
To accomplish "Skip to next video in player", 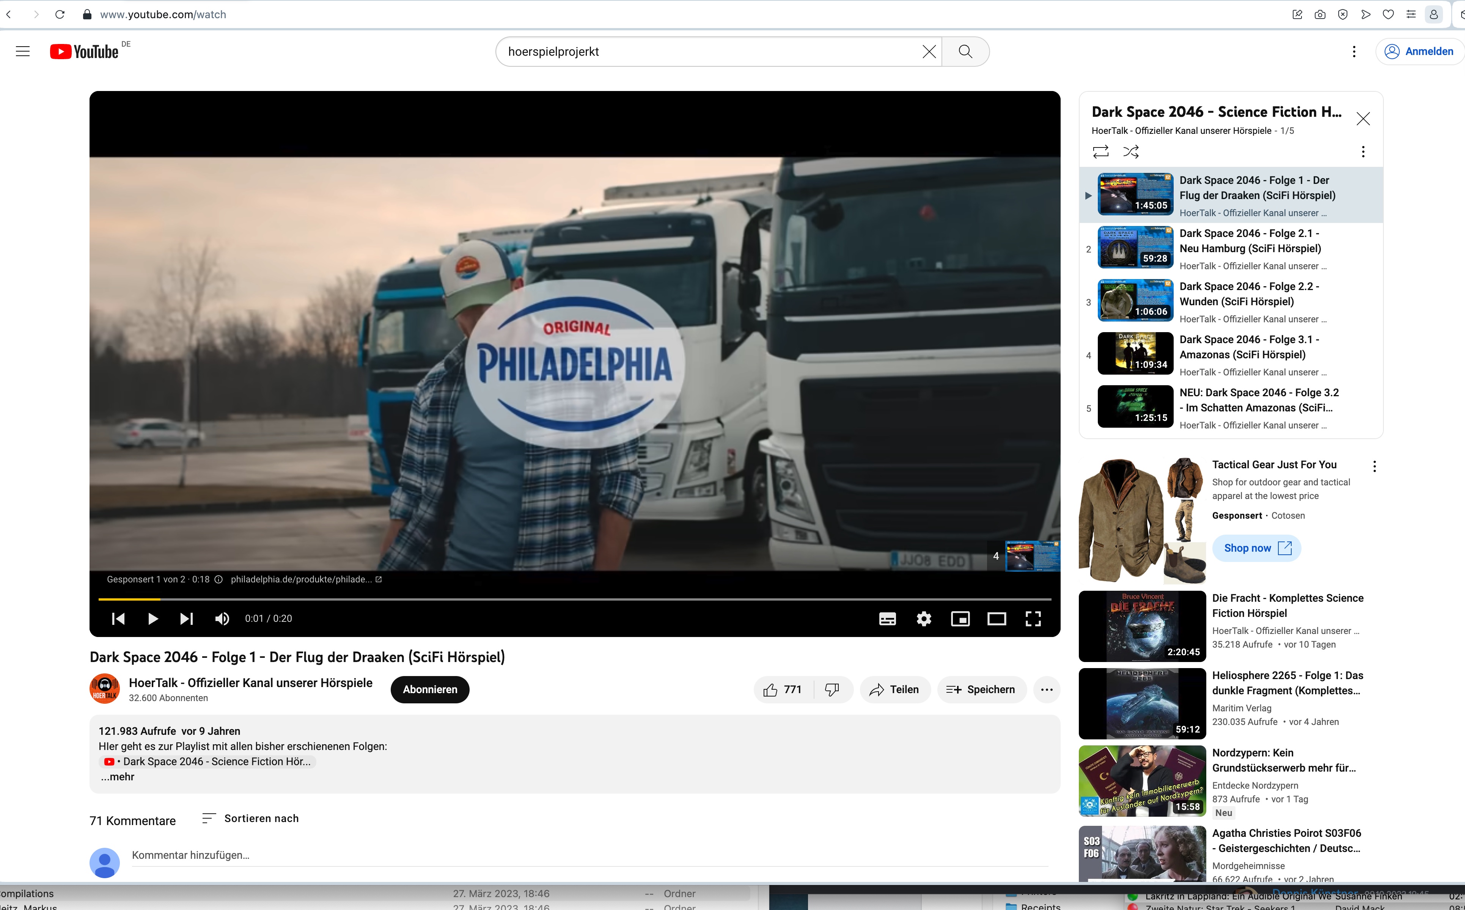I will pos(187,619).
